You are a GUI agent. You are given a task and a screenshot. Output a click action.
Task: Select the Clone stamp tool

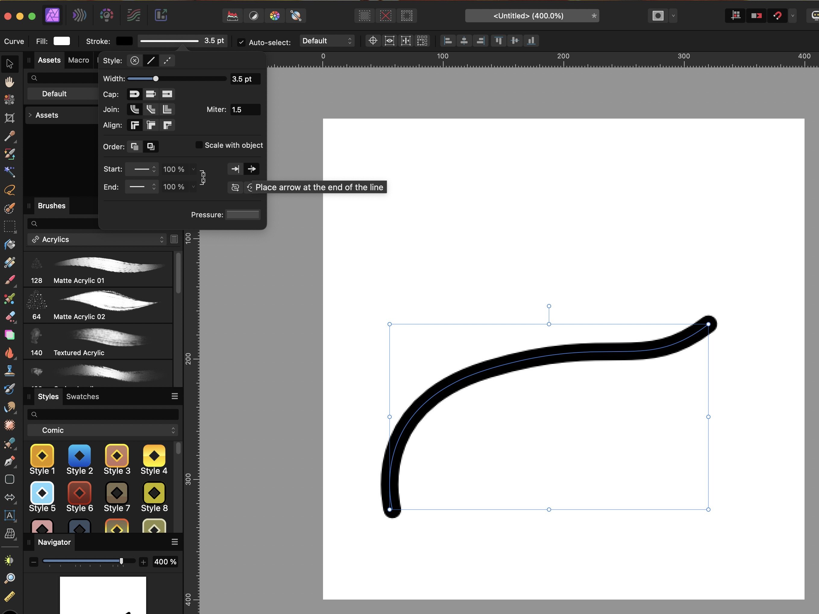10,370
